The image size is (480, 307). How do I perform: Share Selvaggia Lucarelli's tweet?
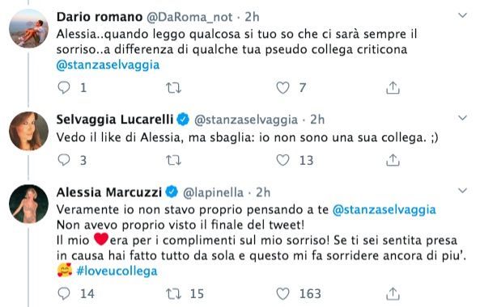tap(393, 160)
